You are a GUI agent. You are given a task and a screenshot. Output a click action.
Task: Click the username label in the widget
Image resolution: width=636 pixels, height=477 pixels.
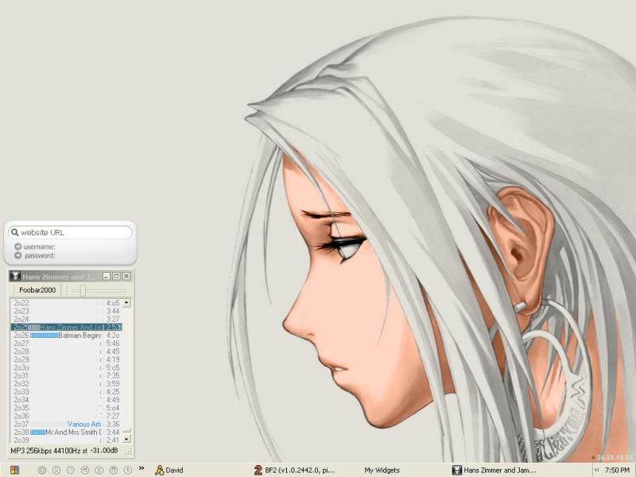coord(39,246)
